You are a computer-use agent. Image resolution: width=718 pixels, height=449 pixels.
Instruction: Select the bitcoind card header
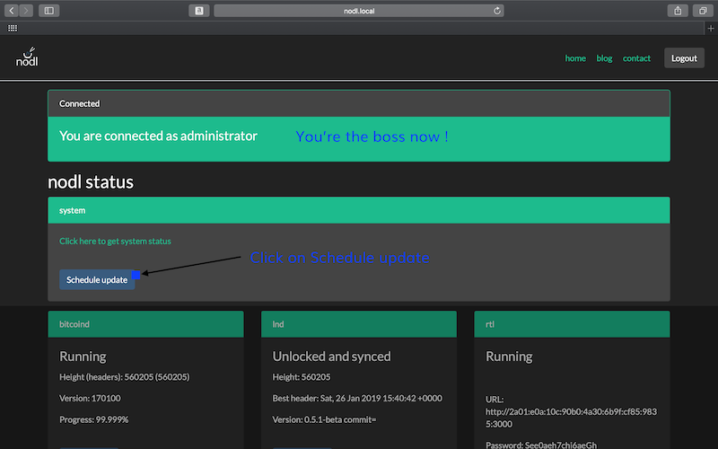(x=145, y=324)
